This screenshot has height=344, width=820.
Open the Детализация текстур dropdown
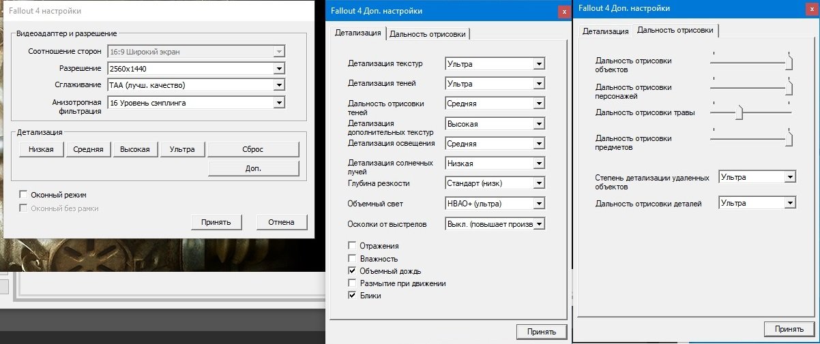coord(538,64)
